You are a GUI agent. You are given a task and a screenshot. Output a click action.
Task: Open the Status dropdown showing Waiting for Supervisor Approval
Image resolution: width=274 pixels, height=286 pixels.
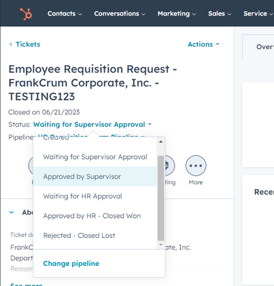(93, 125)
